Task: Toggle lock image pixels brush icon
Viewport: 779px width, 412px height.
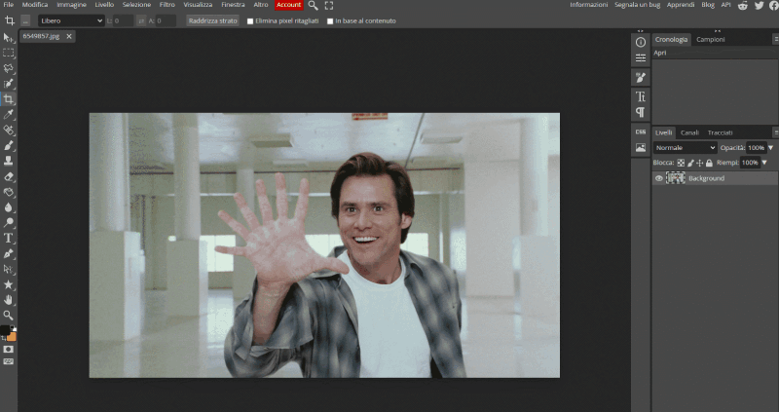Action: coord(690,163)
